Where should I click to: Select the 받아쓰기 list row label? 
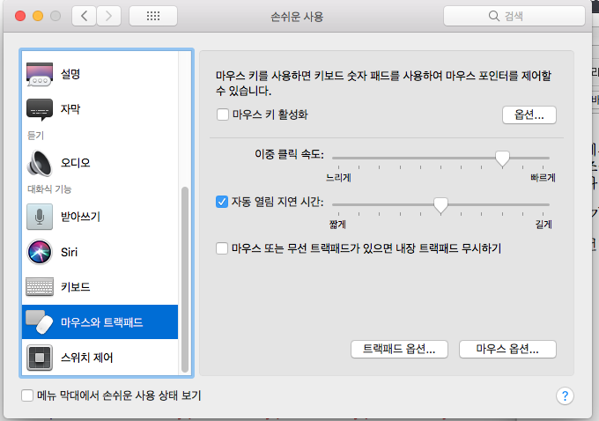tap(81, 217)
